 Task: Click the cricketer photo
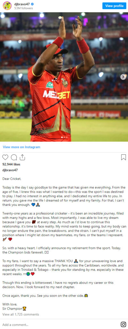point(64,77)
